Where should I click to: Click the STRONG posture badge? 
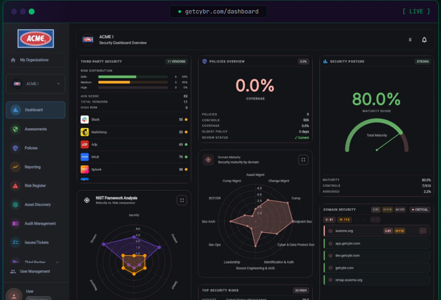point(422,62)
